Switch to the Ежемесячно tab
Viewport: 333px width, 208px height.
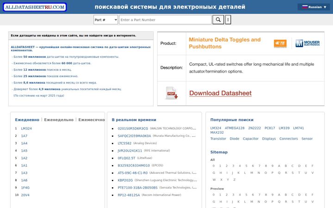[92, 120]
